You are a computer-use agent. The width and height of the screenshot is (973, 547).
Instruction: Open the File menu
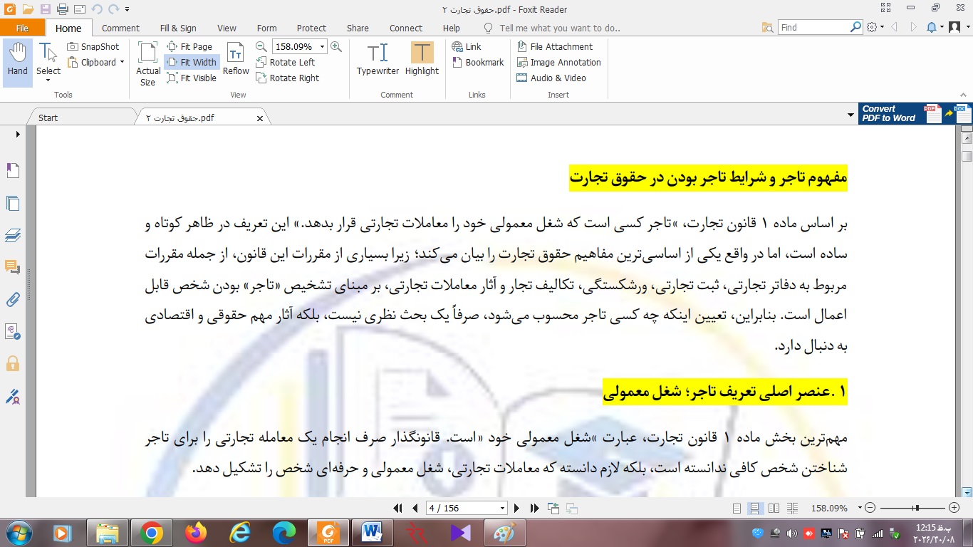[22, 28]
